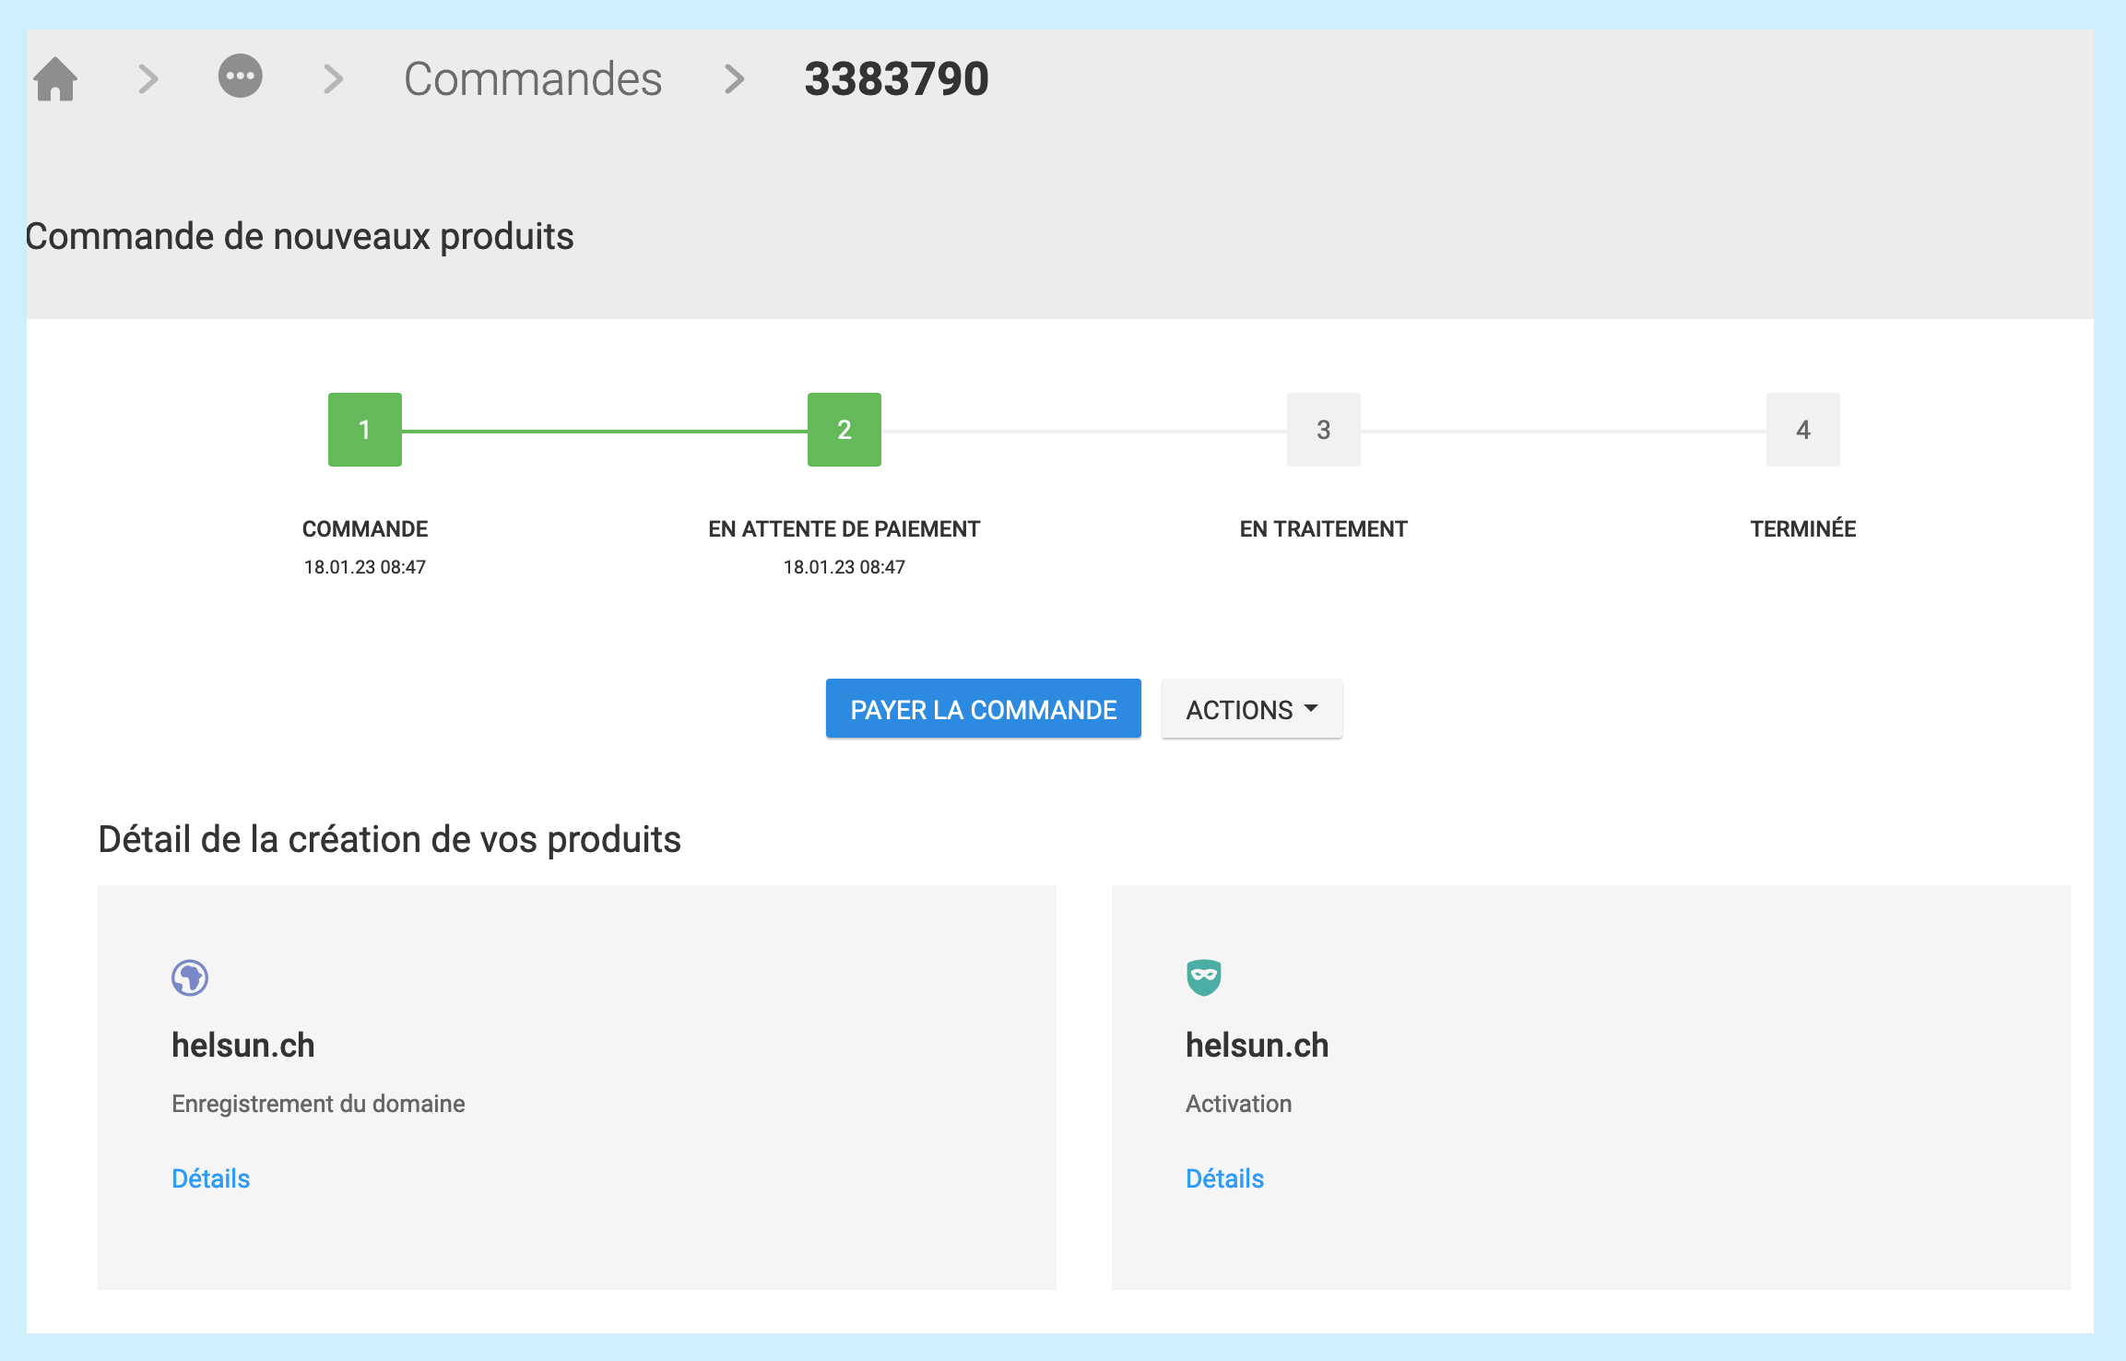Image resolution: width=2126 pixels, height=1361 pixels.
Task: Click chevron before order number 3383790
Action: (734, 79)
